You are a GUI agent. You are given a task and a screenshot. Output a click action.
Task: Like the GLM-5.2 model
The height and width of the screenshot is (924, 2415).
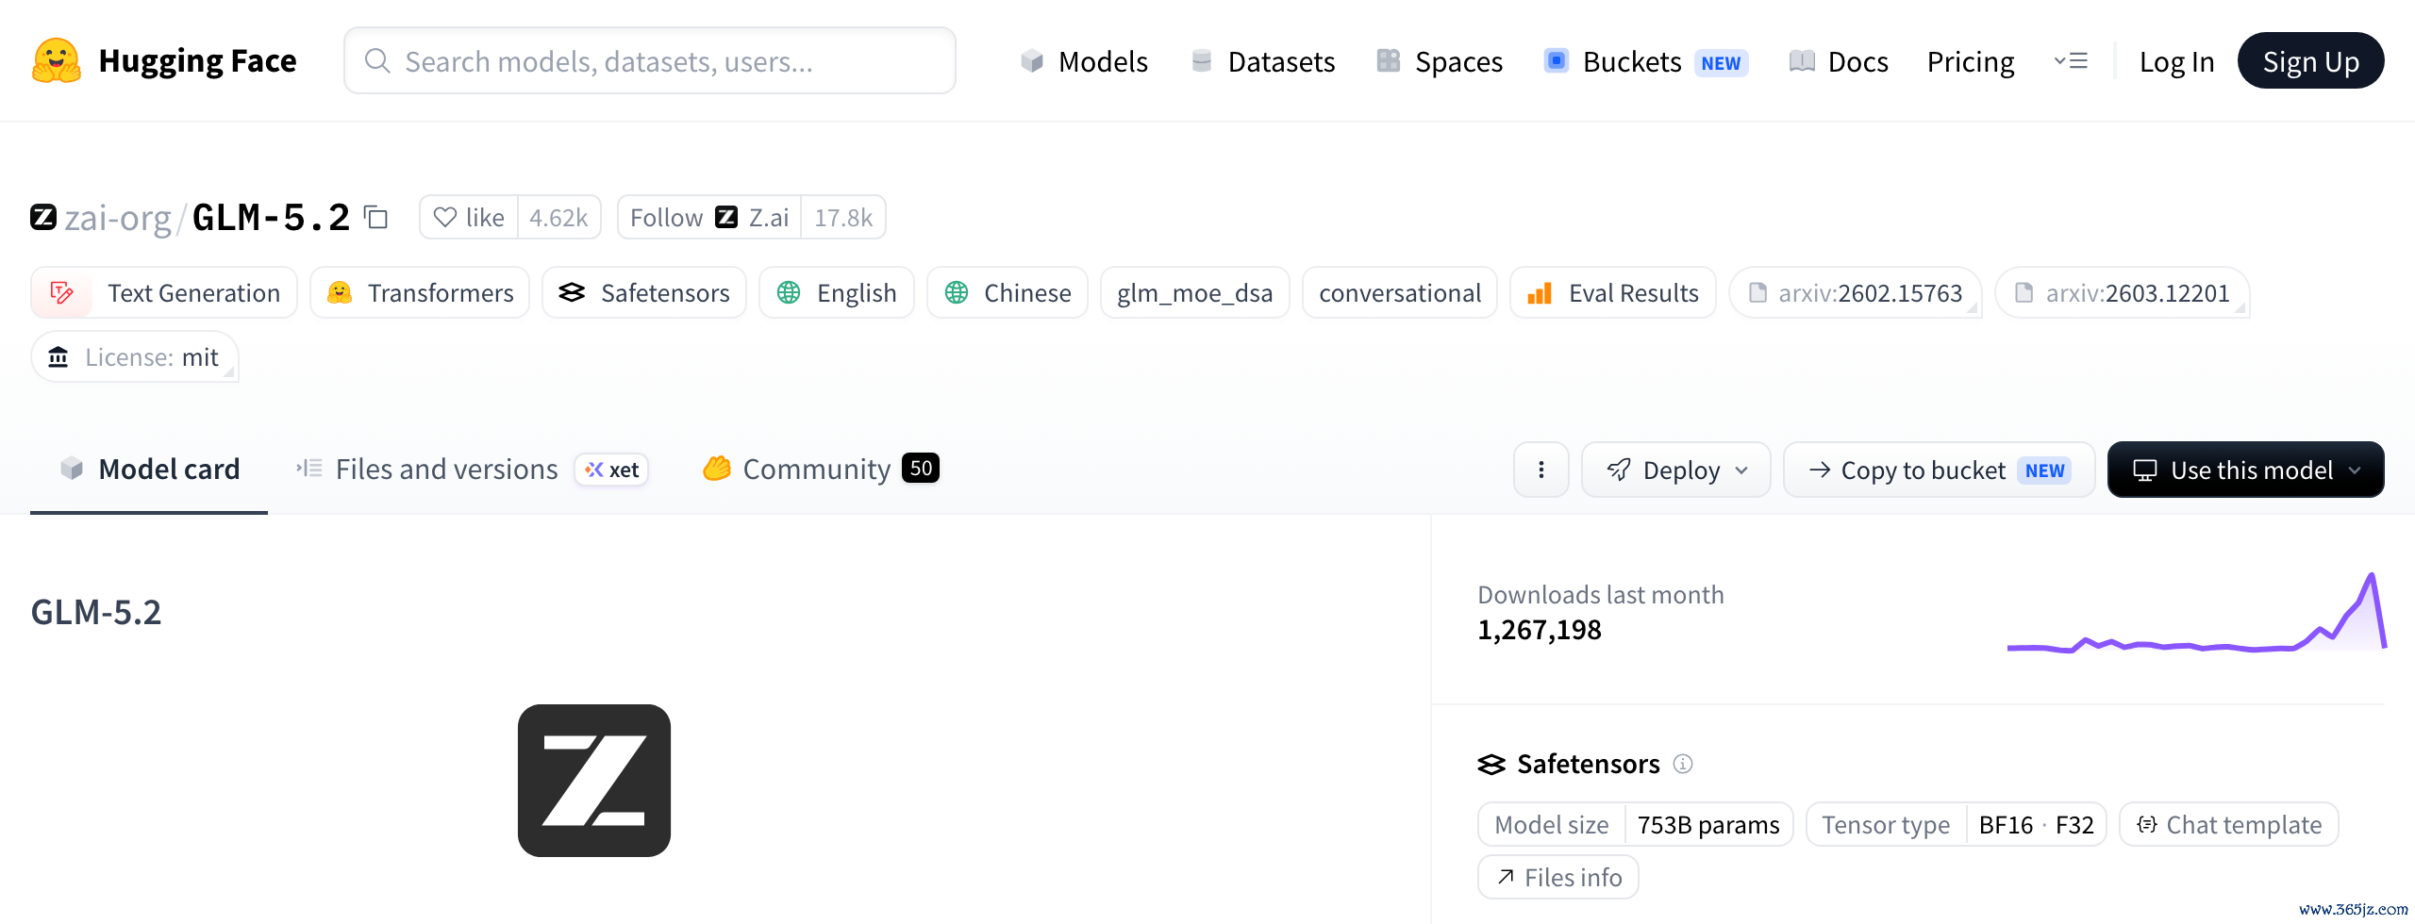469,218
